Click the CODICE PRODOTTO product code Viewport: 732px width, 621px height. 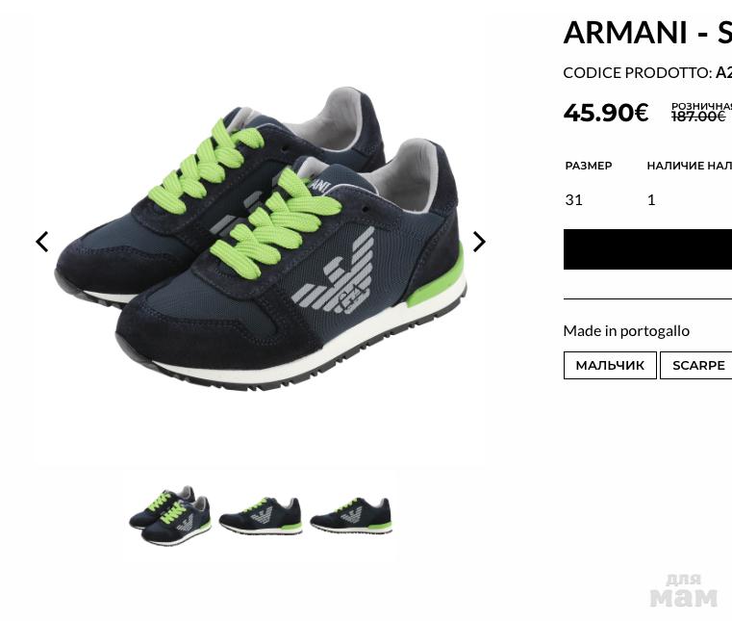[647, 73]
